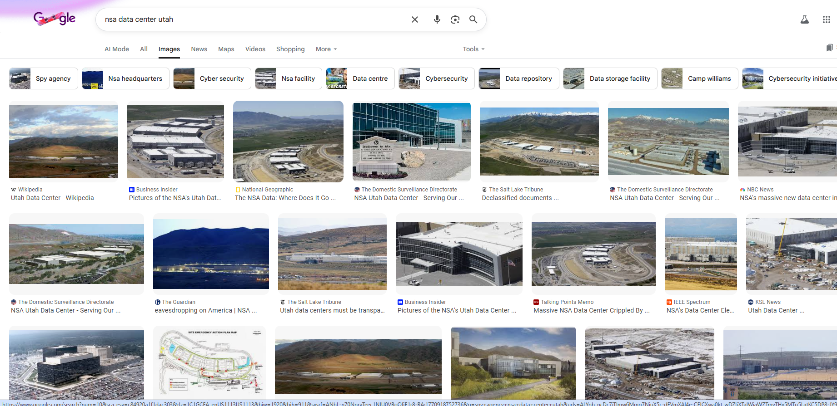Click the KSL News source favicon
Viewport: 837px width, 406px height.
coord(751,302)
